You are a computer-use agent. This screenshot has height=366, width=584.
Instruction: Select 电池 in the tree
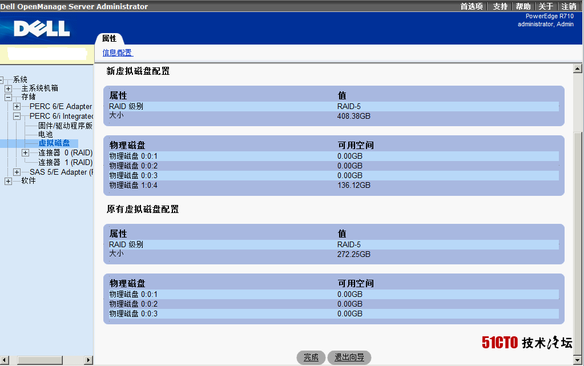pos(46,135)
